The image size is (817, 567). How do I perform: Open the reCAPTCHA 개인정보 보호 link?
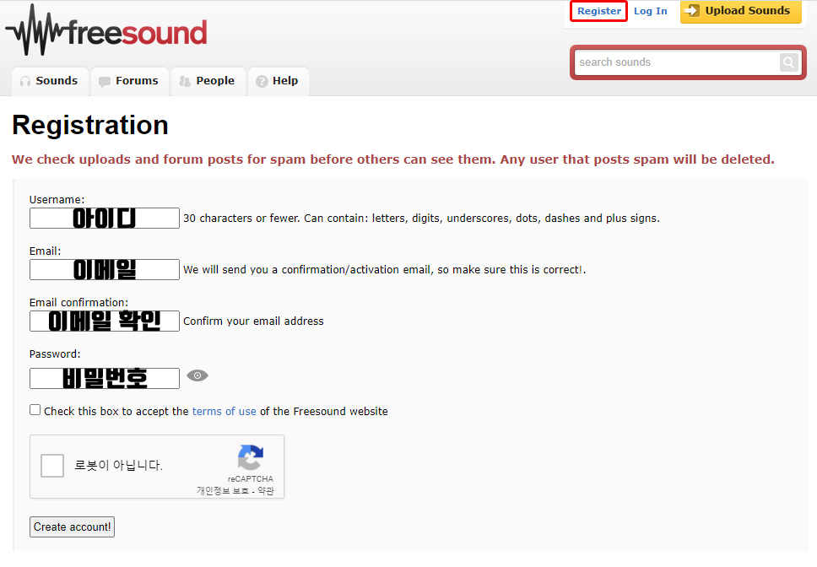pos(223,491)
